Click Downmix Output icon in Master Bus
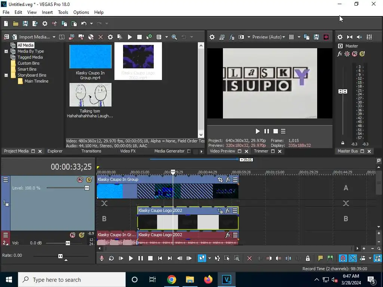 coord(350,37)
